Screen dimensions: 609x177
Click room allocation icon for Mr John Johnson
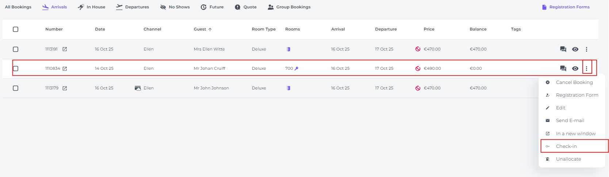coord(288,88)
